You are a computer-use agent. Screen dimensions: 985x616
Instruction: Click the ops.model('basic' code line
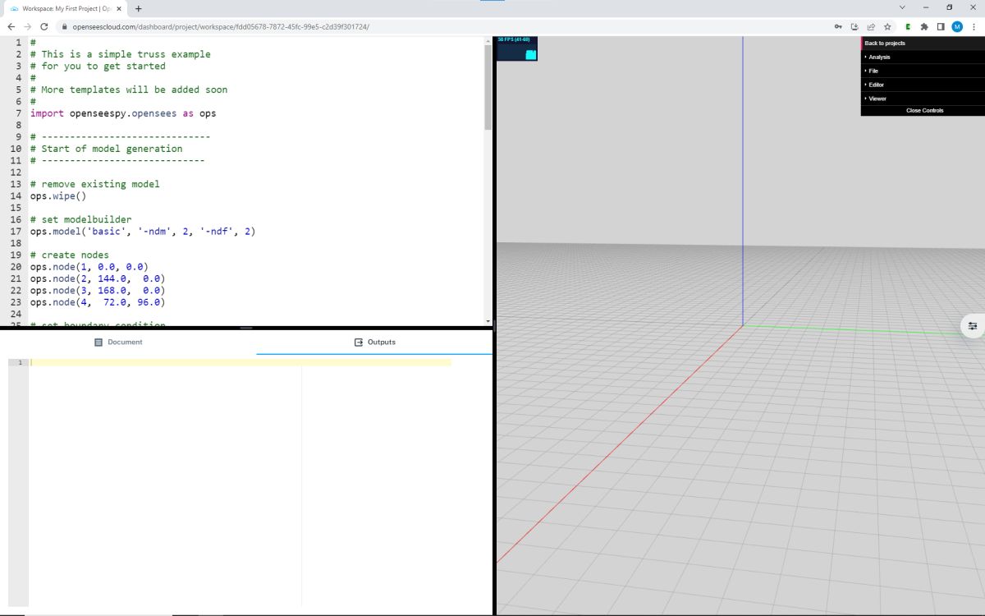pyautogui.click(x=143, y=232)
